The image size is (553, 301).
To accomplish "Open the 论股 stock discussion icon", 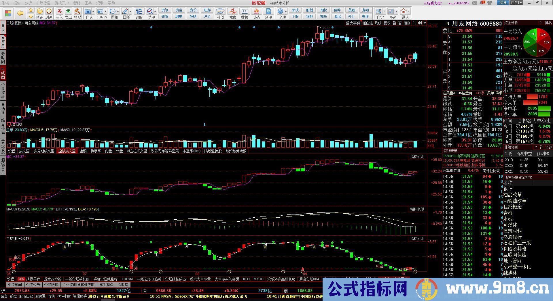I will (139, 14).
